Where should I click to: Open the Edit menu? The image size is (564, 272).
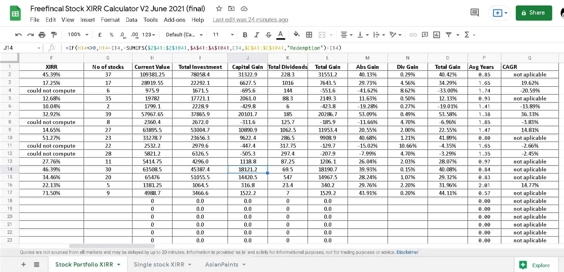50,20
